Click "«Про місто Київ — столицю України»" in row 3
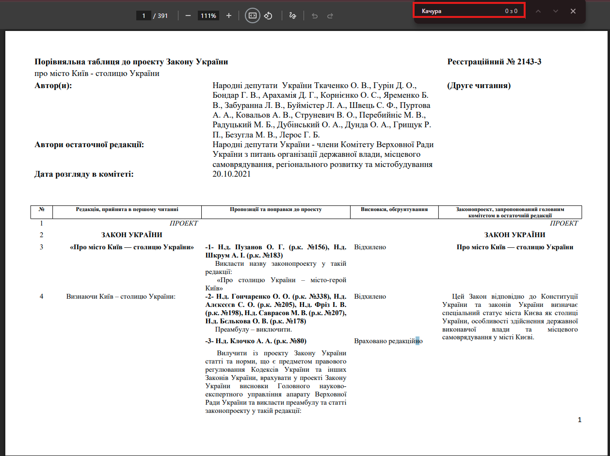This screenshot has height=456, width=610. pyautogui.click(x=132, y=247)
